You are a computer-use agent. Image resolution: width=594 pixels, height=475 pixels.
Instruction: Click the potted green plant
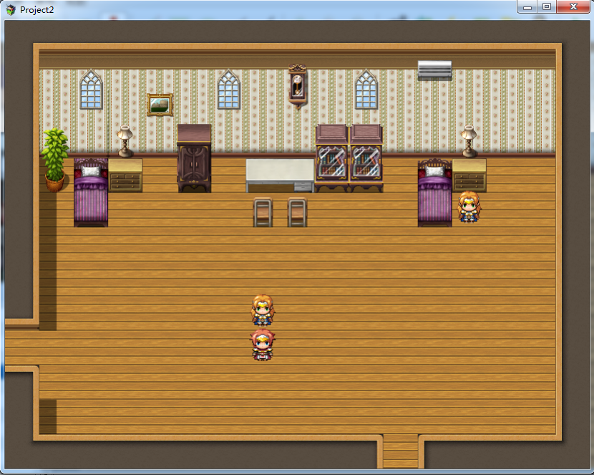coord(55,160)
